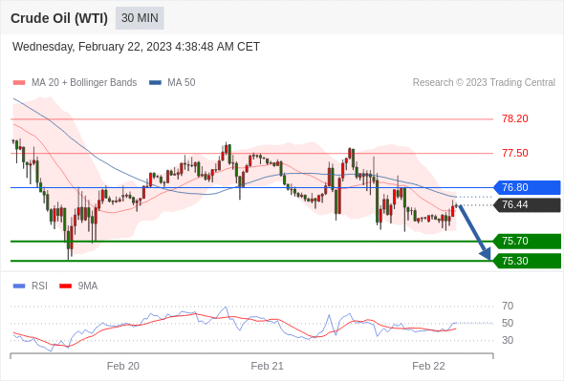This screenshot has width=564, height=382.
Task: Select the 75.30 green target tag
Action: click(527, 261)
